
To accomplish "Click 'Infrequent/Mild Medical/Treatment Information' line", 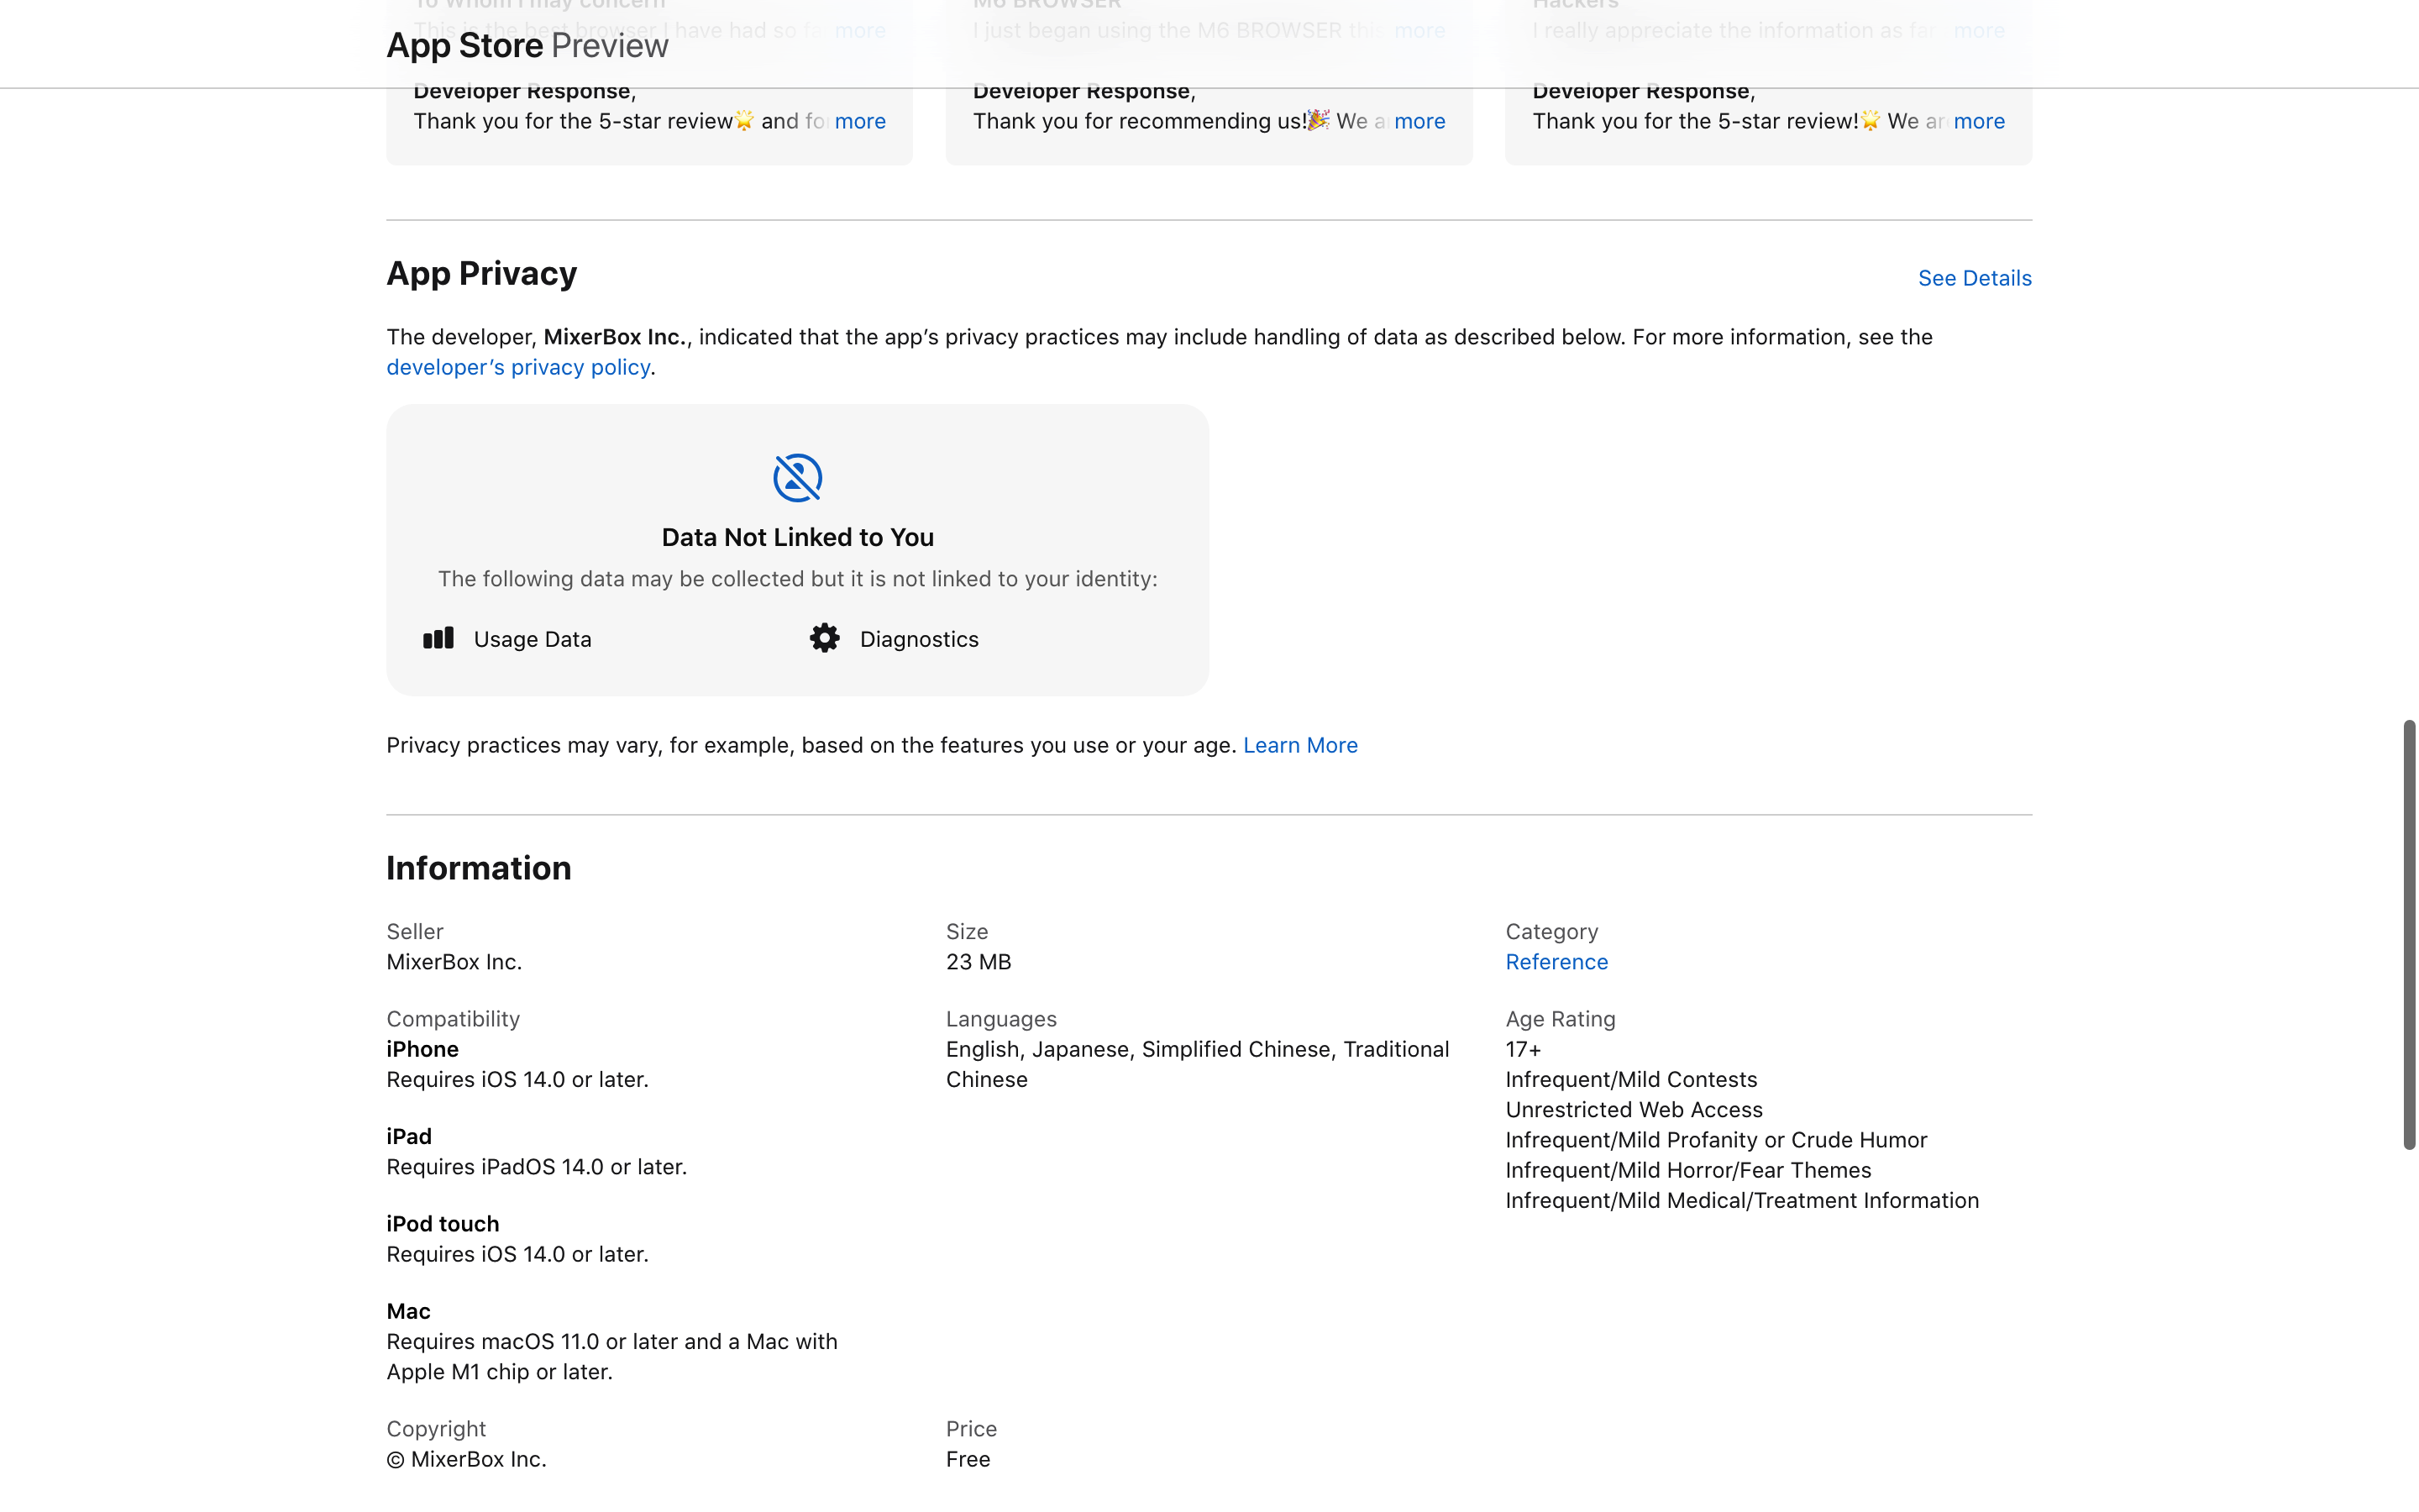I will (x=1742, y=1201).
